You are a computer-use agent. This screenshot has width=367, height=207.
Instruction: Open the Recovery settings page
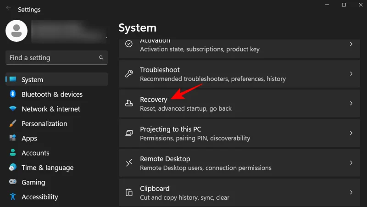[239, 103]
